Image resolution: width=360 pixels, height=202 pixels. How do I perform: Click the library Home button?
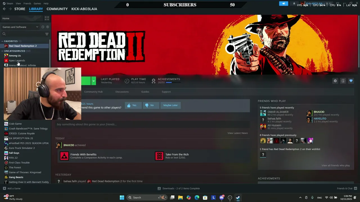pos(22,18)
